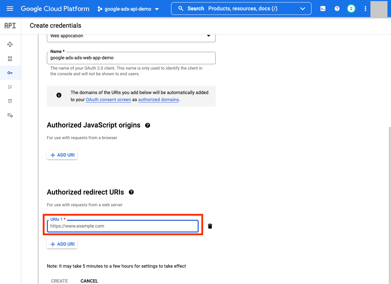391x284 pixels.
Task: Follow the OAuth consent screen link
Action: click(109, 99)
